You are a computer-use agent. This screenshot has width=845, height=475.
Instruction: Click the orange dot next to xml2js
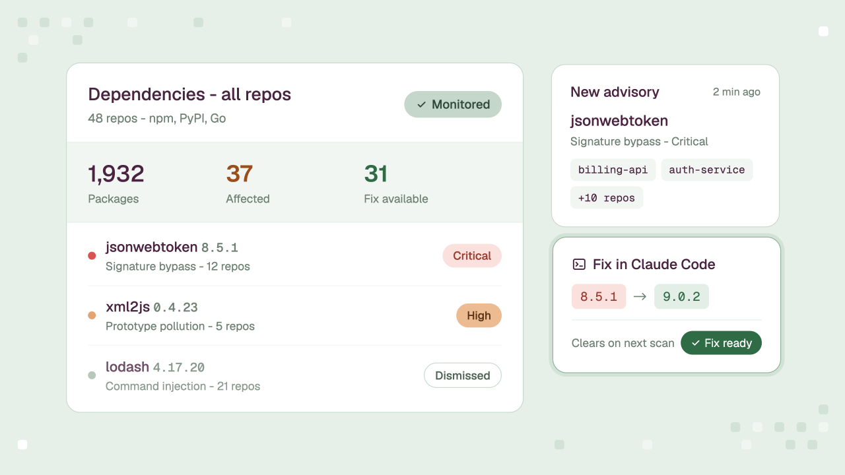(x=92, y=315)
